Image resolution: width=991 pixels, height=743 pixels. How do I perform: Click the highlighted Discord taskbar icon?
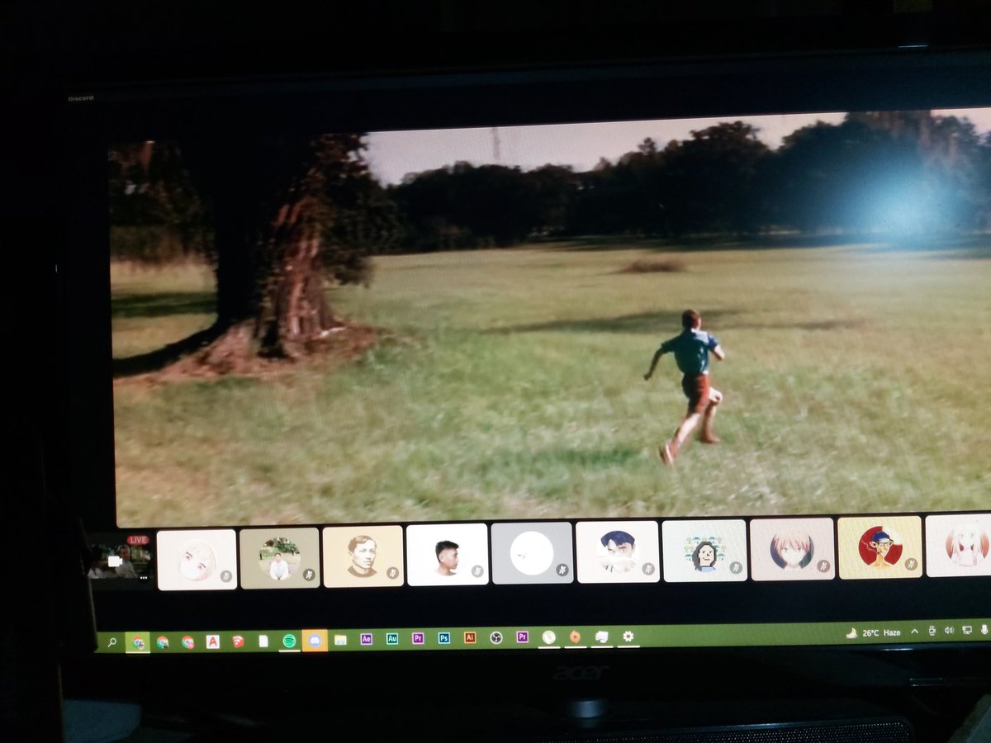pyautogui.click(x=315, y=640)
